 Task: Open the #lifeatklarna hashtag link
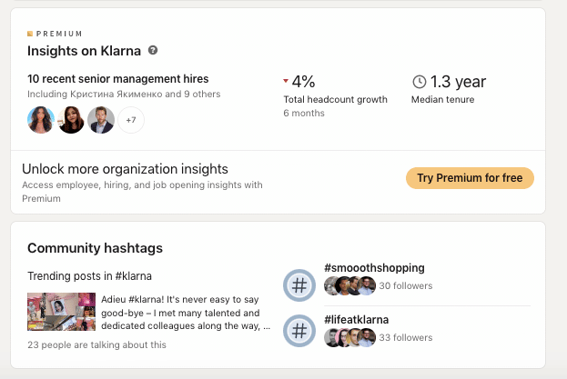(356, 319)
